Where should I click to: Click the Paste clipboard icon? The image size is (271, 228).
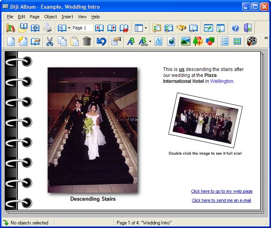[x=74, y=41]
